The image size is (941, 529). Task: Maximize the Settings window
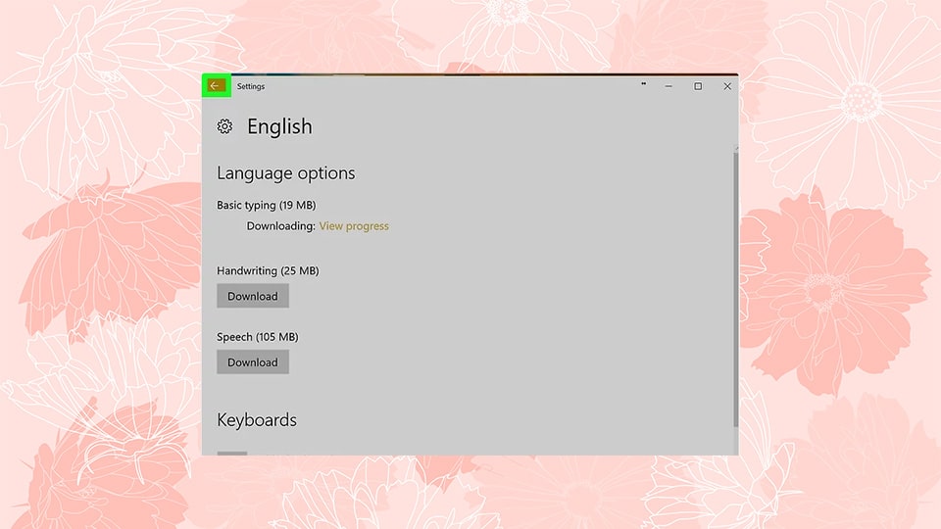pyautogui.click(x=698, y=86)
